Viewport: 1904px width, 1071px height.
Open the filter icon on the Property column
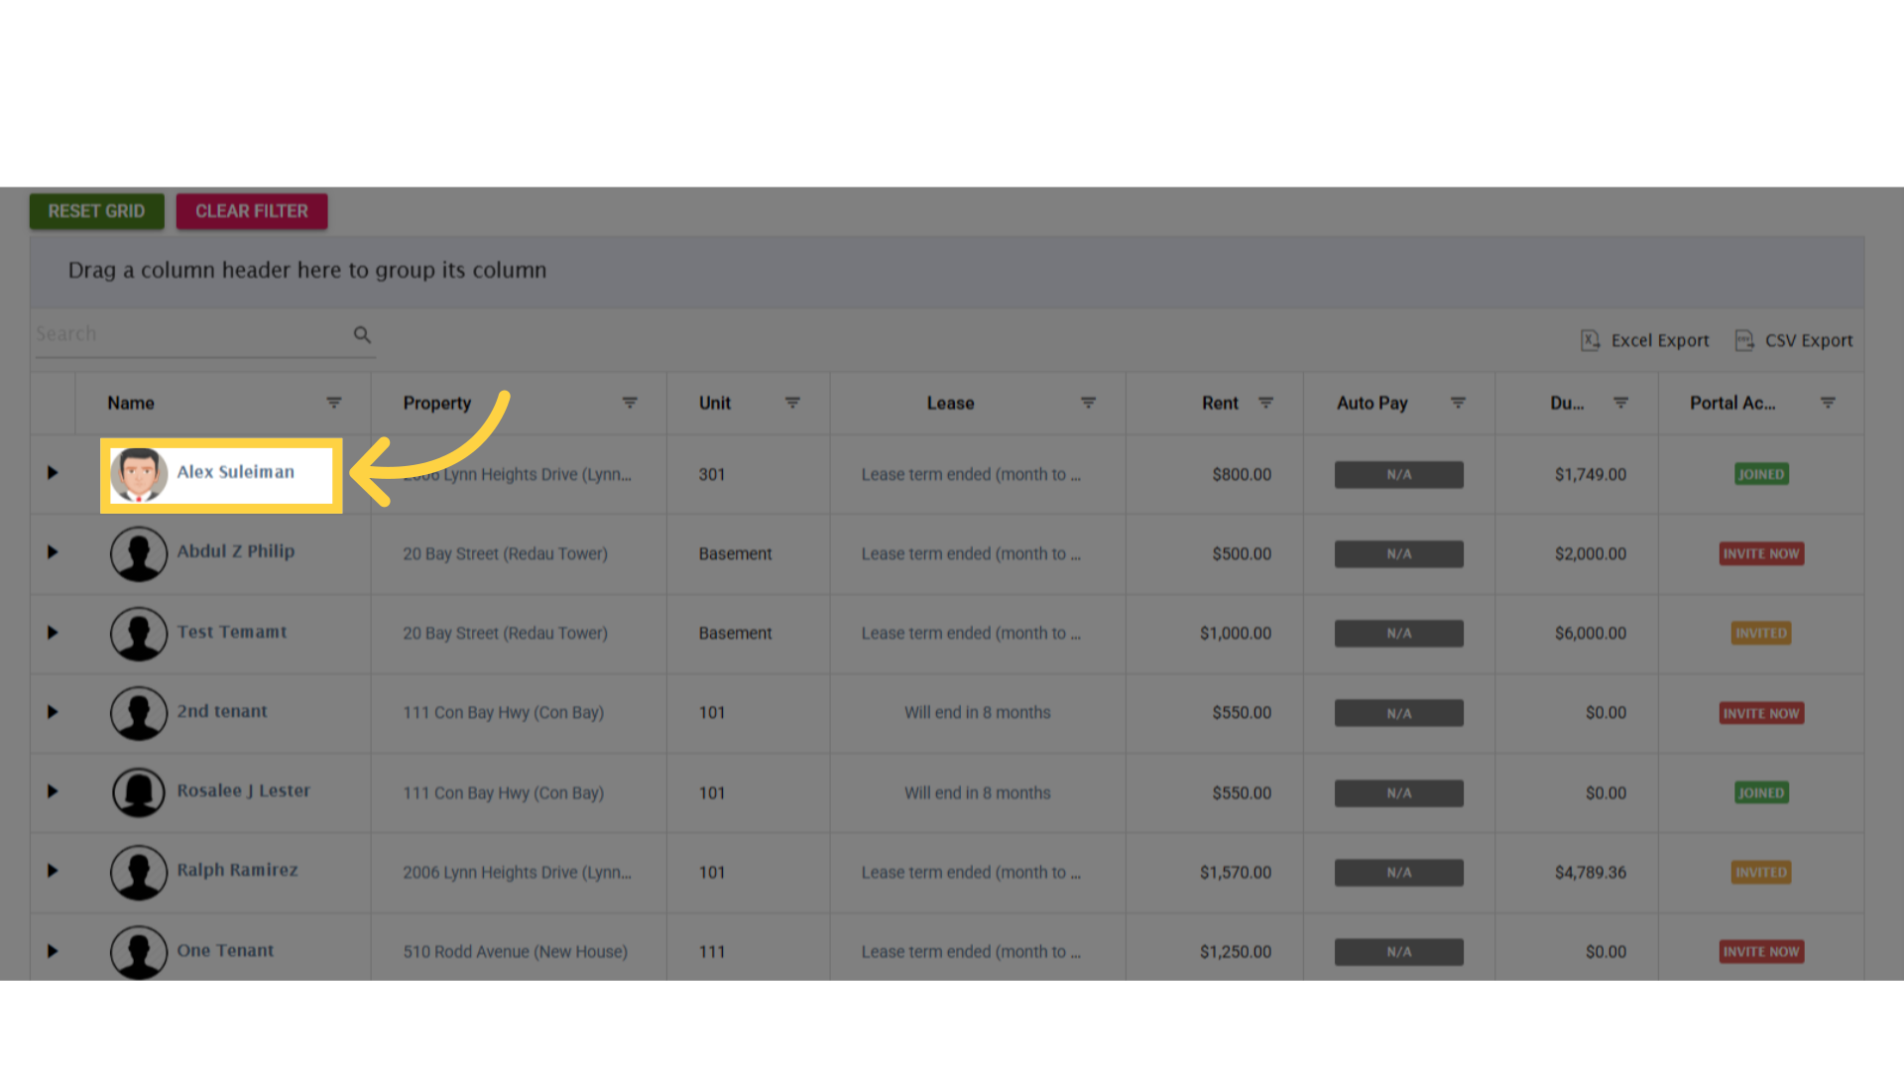point(631,403)
